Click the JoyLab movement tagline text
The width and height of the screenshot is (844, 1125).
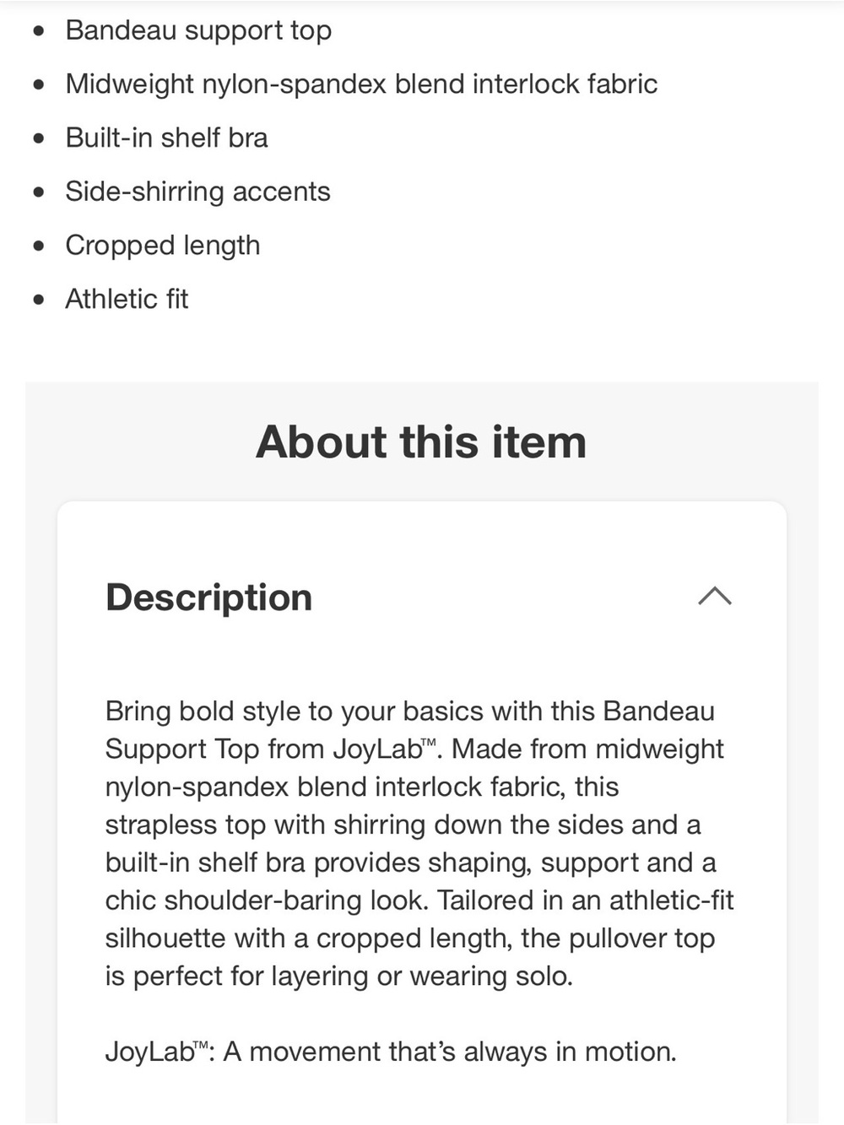coord(391,1052)
